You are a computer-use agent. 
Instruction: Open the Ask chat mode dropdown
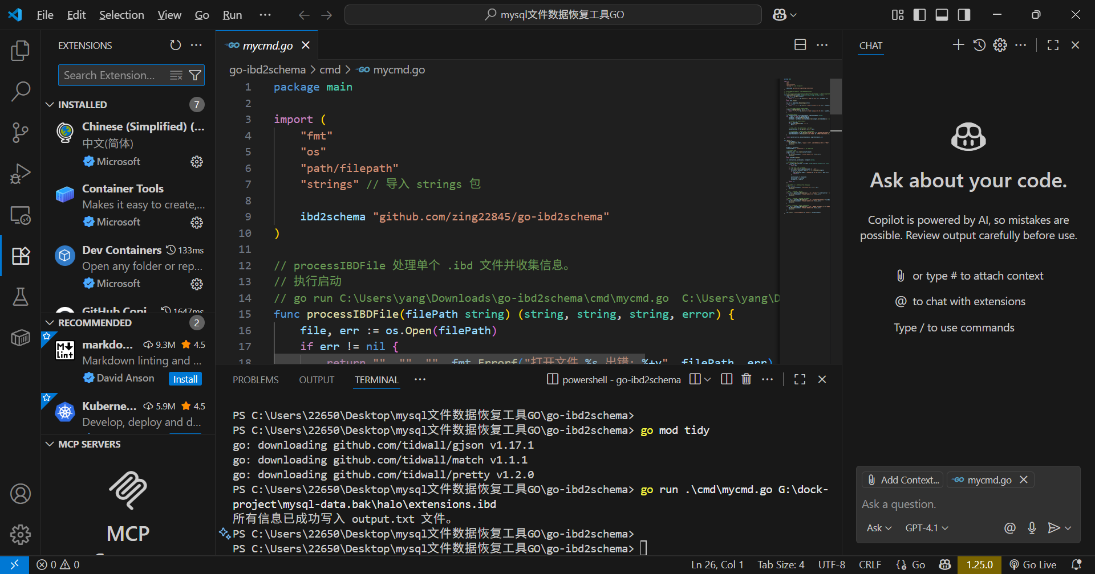[879, 528]
